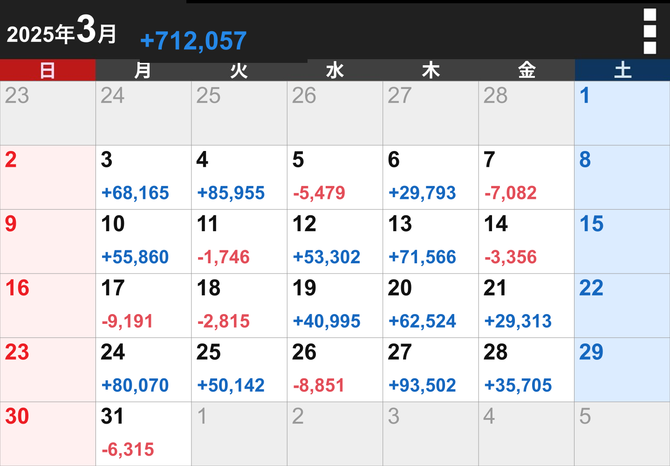Select the +50,142 profit entry
670x466 pixels.
[x=231, y=385]
